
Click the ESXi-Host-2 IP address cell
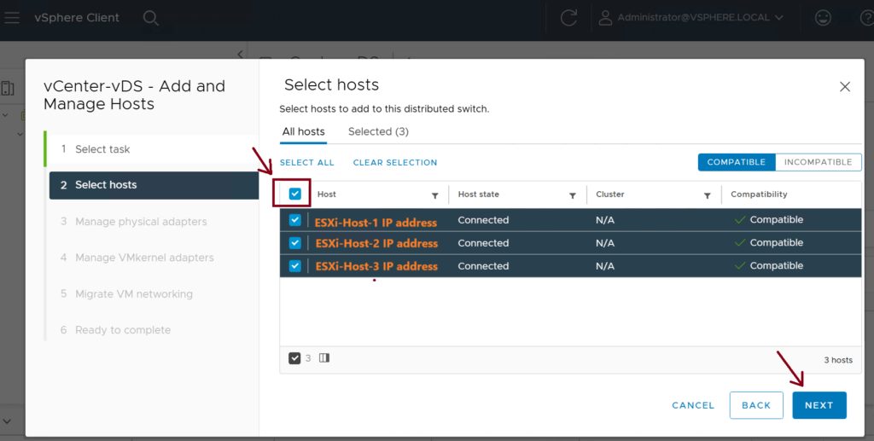click(x=376, y=243)
